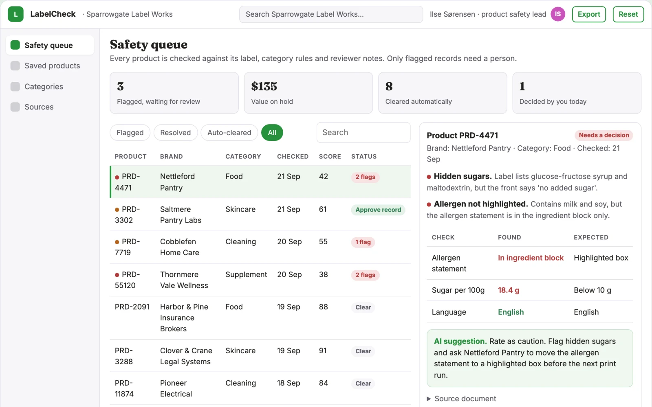This screenshot has height=407, width=652.
Task: Click the In ingredient block value
Action: click(x=531, y=258)
